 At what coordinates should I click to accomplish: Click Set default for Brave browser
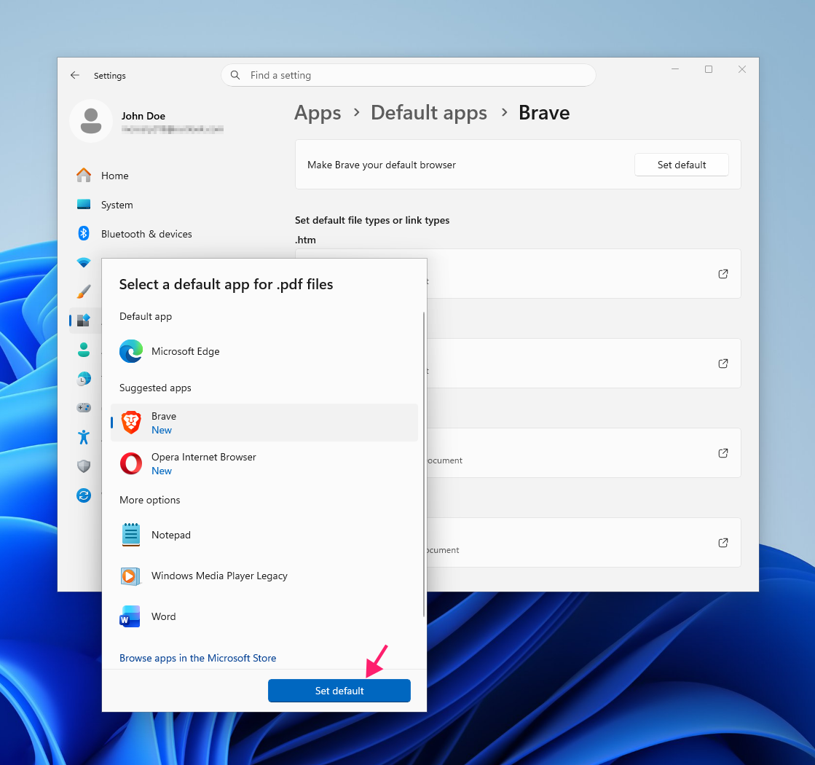point(682,165)
